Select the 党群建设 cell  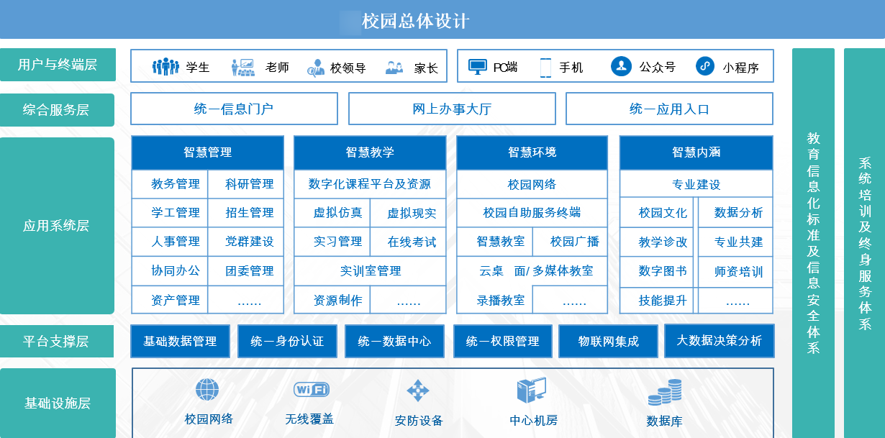point(246,242)
